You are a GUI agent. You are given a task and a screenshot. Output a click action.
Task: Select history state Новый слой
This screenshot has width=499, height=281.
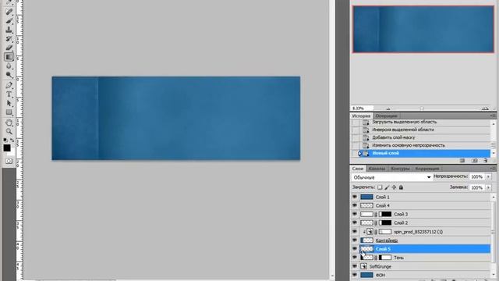pyautogui.click(x=420, y=153)
